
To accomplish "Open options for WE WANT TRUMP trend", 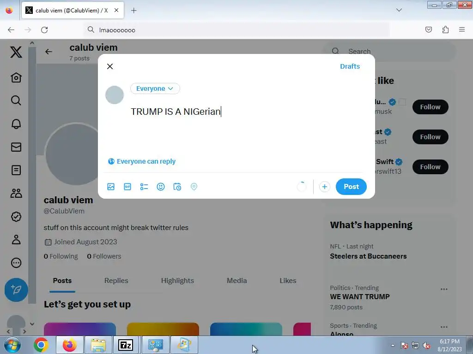I will pos(444,289).
